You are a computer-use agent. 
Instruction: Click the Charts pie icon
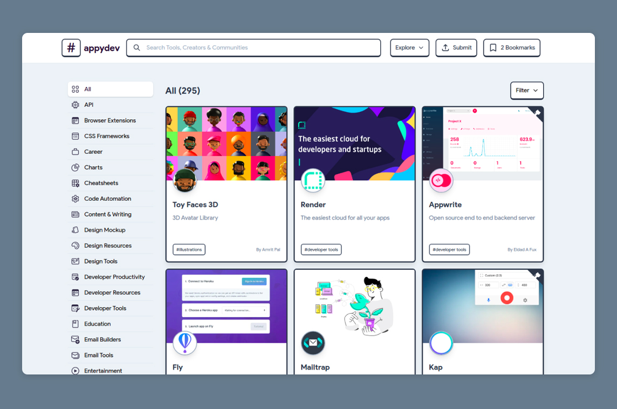[75, 167]
